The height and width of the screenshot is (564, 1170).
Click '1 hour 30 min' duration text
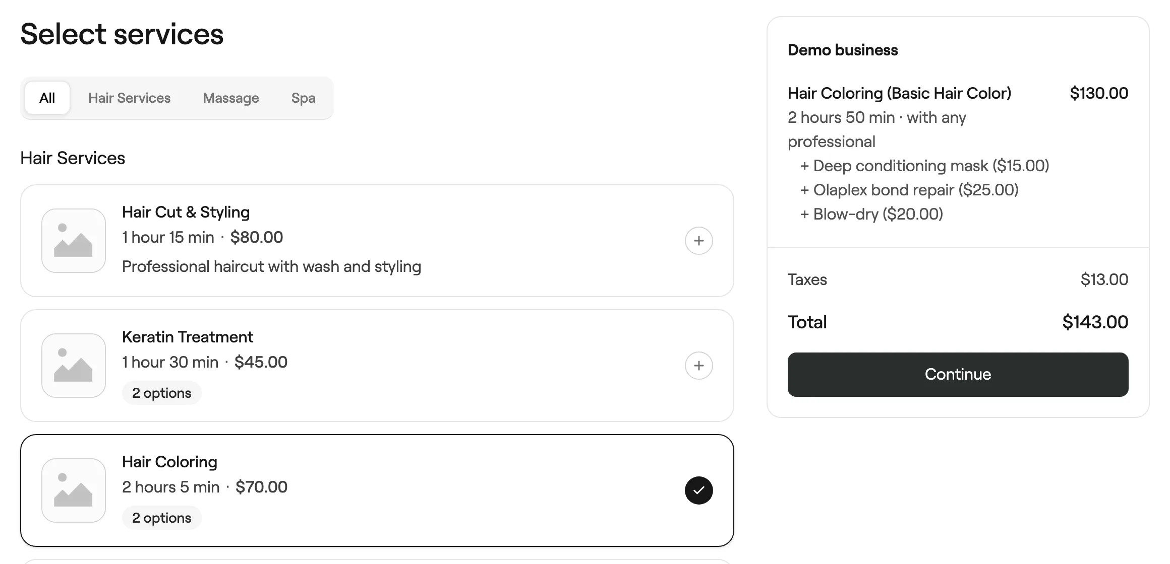click(x=170, y=362)
